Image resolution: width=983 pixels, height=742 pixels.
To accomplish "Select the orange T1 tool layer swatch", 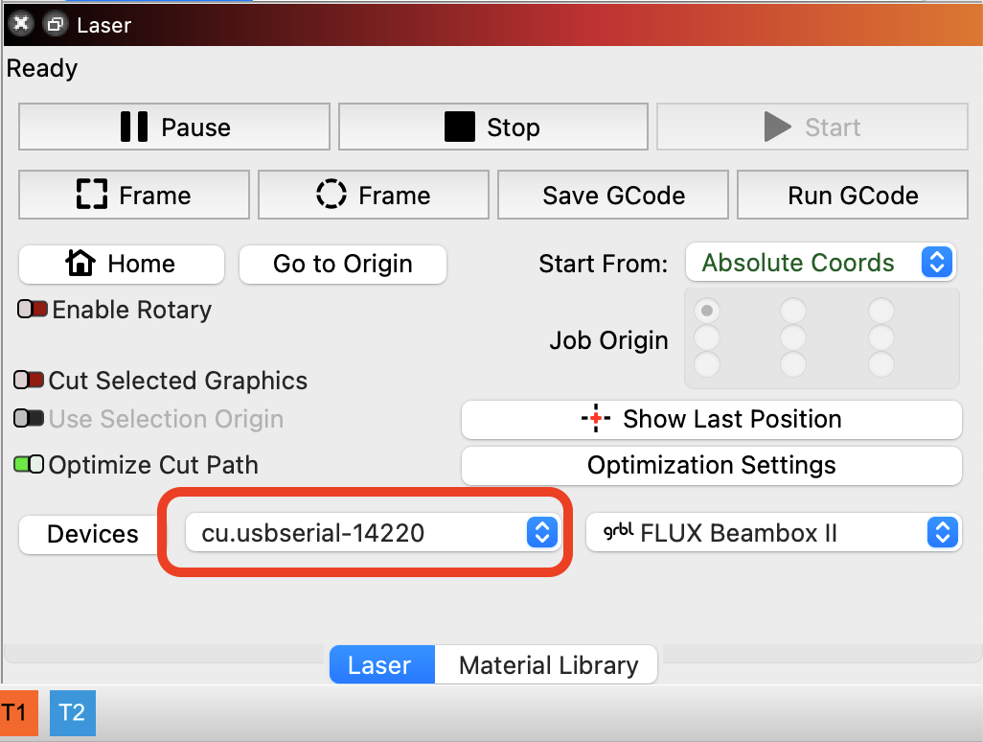I will tap(19, 713).
